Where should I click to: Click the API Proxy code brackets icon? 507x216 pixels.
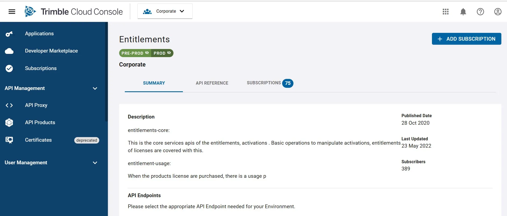point(9,105)
